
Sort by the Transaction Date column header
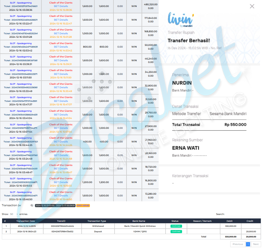tap(26, 221)
